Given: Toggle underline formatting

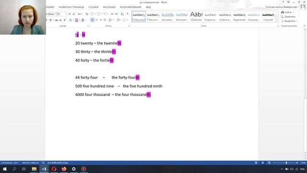Looking at the screenshot, I should pos(50,20).
